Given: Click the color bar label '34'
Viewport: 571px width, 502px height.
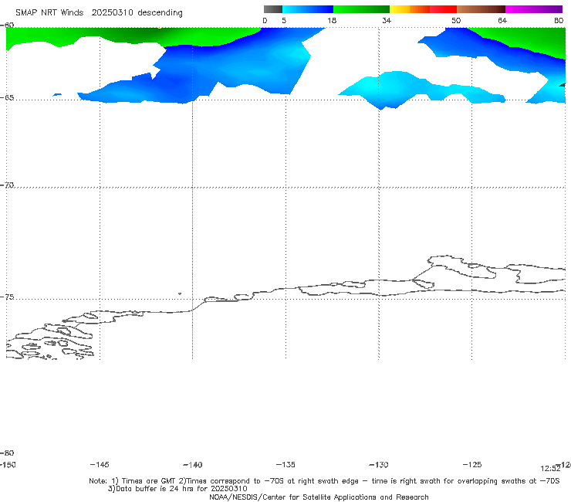Looking at the screenshot, I should tap(387, 20).
